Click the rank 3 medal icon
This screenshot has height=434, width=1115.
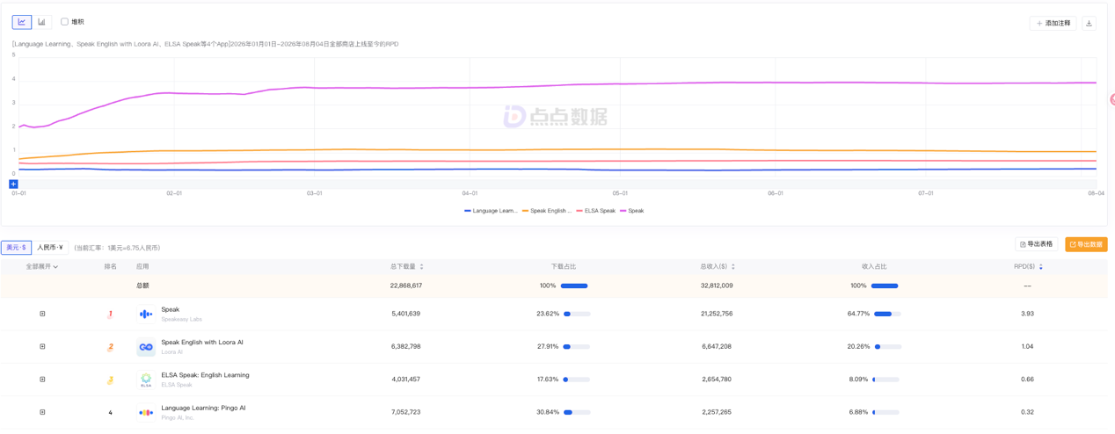pyautogui.click(x=110, y=380)
